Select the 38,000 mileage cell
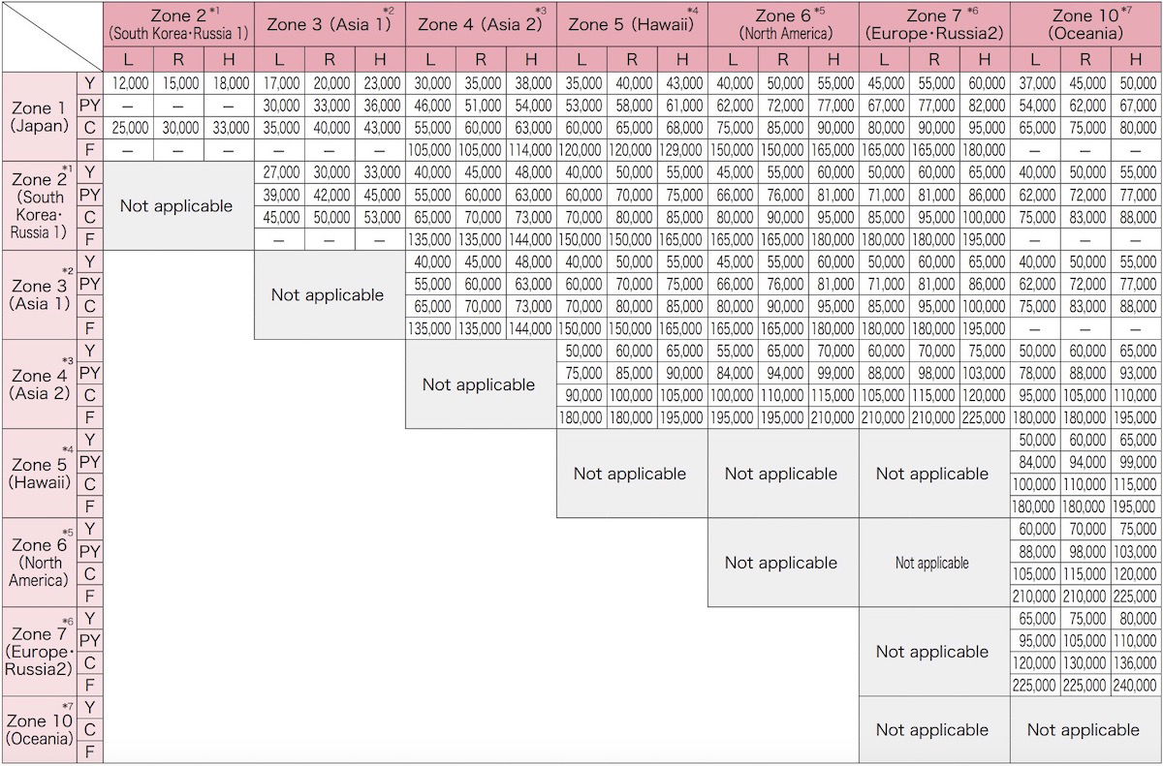Viewport: 1163px width, 766px height. pyautogui.click(x=532, y=84)
